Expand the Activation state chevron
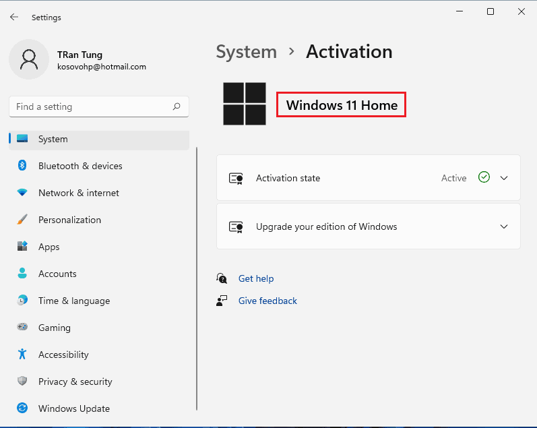The height and width of the screenshot is (428, 537). pos(504,178)
